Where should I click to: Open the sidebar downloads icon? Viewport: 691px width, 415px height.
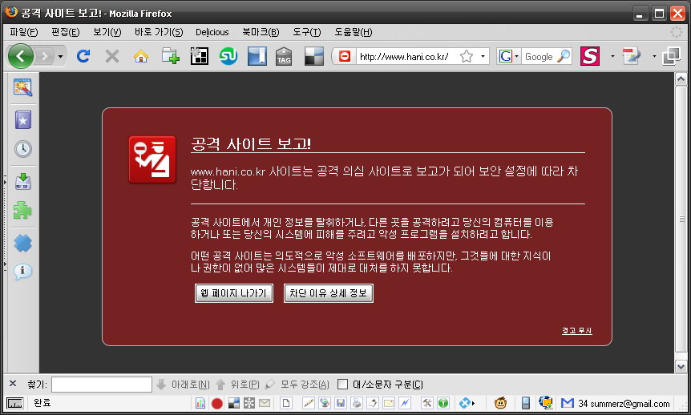[23, 181]
